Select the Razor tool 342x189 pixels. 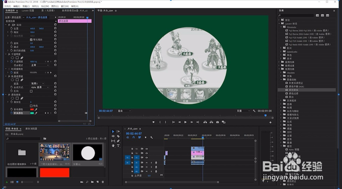(x=118, y=136)
